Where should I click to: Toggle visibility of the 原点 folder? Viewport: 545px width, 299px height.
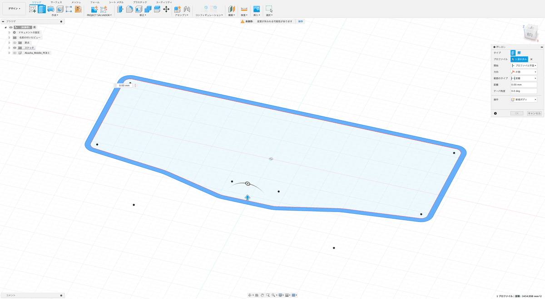coord(15,43)
